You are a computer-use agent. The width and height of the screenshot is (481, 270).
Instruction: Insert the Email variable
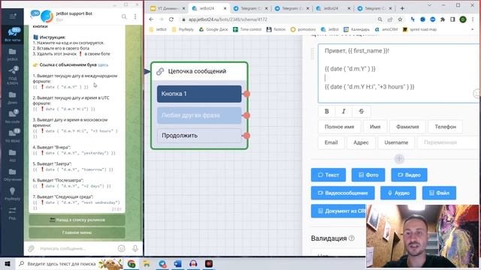331,142
